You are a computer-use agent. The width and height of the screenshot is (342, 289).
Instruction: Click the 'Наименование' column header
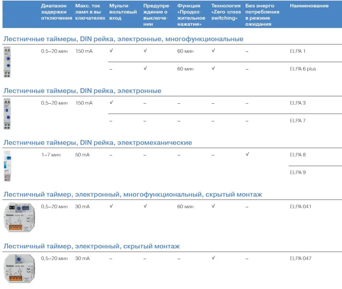click(x=309, y=6)
